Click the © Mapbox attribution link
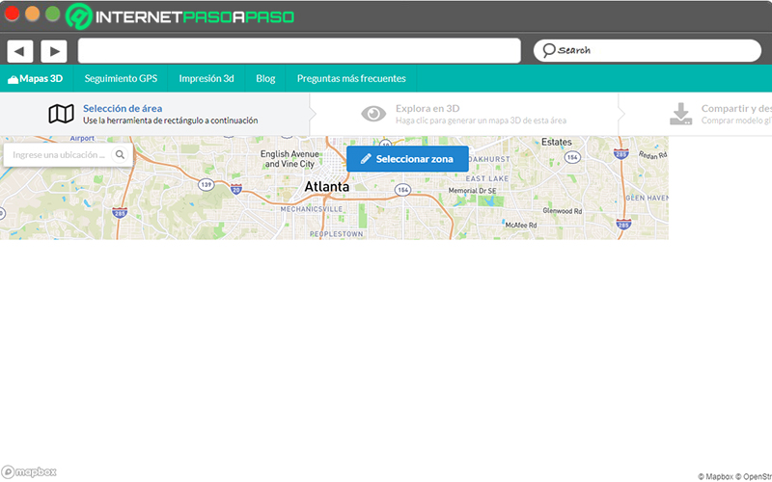Viewport: 772px width, 482px height. (715, 476)
